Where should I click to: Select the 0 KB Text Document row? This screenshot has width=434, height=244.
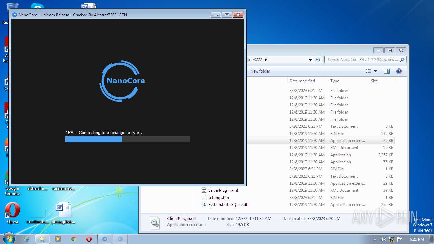[321, 126]
